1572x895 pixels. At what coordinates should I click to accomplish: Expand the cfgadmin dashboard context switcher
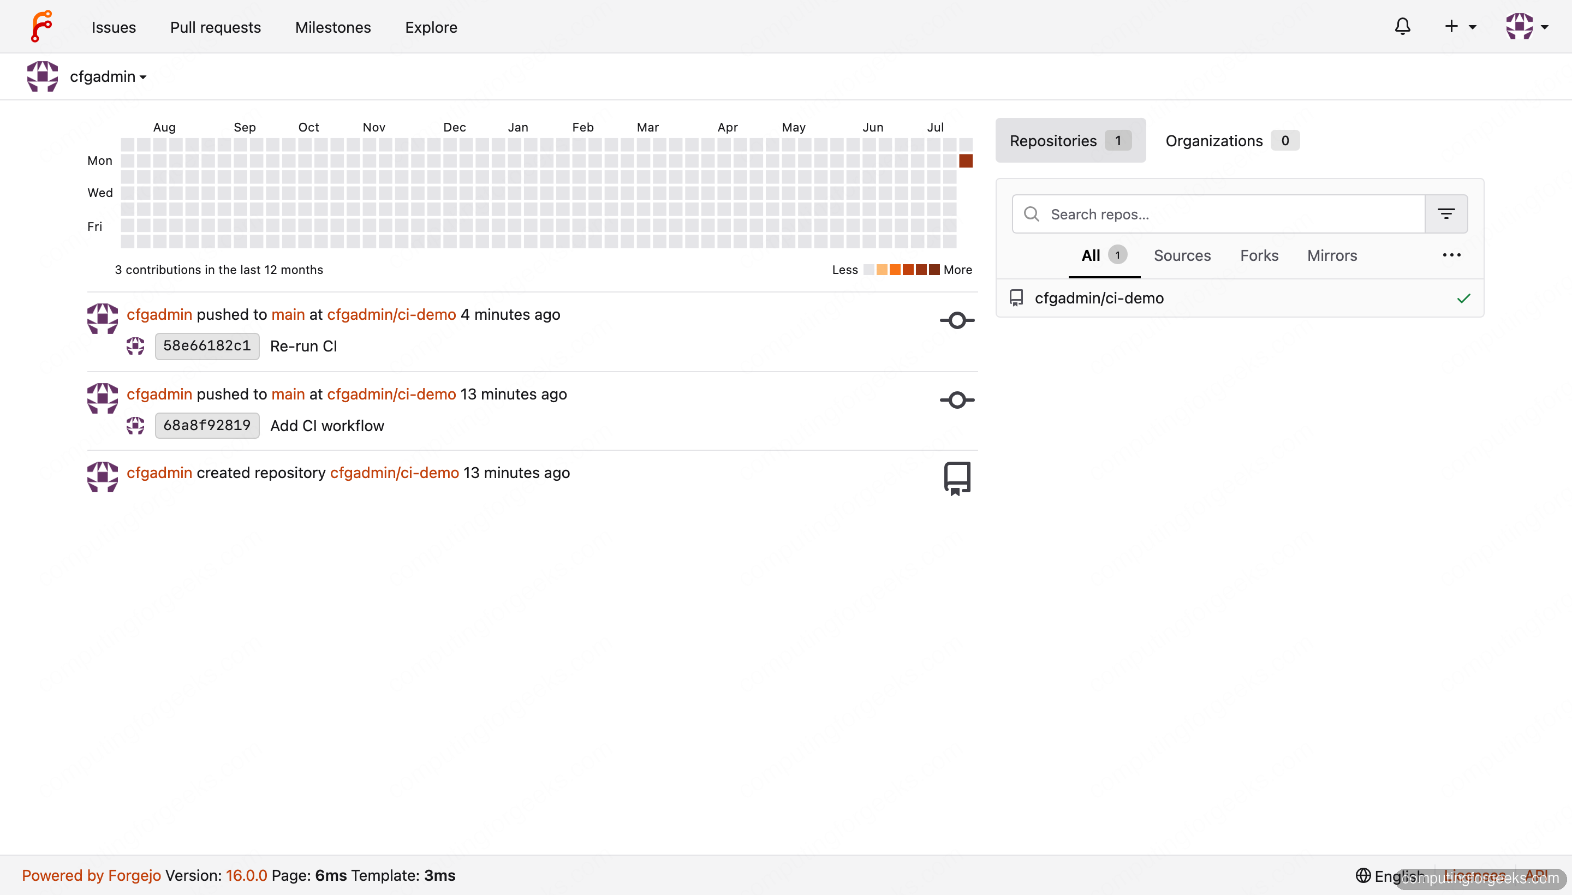point(108,76)
